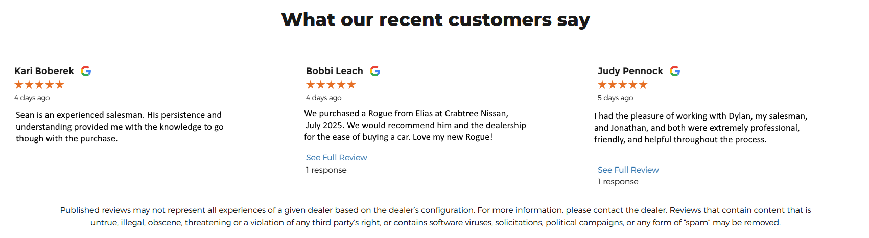The width and height of the screenshot is (869, 238).
Task: Click Judy Pennock's five-star rating
Action: point(623,85)
